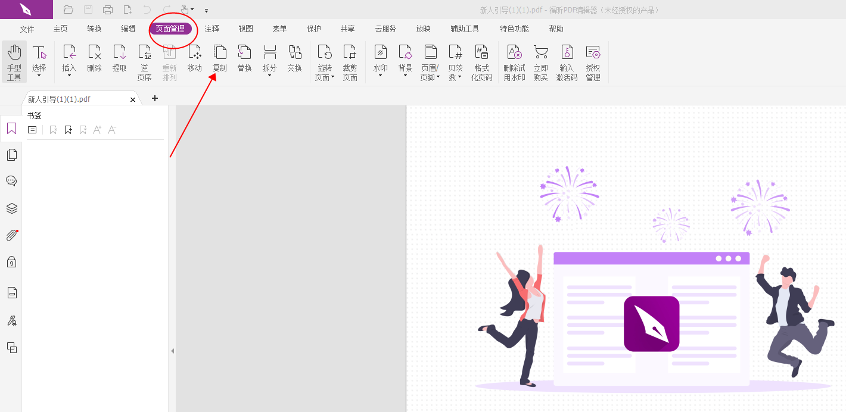Show the attachments panel paperclip icon
The image size is (846, 412).
click(x=11, y=235)
